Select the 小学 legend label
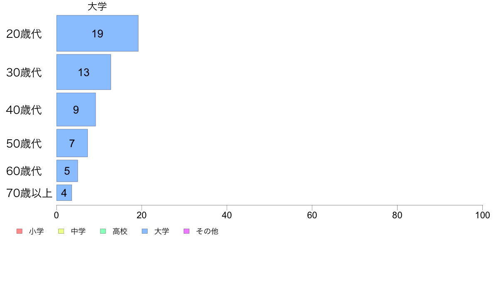Screen dimensions: 494x306 [x=37, y=231]
